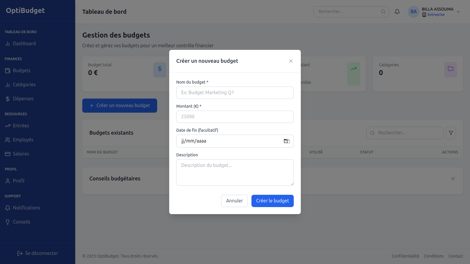
Task: Expand the user profile dropdown chevron
Action: (x=458, y=12)
